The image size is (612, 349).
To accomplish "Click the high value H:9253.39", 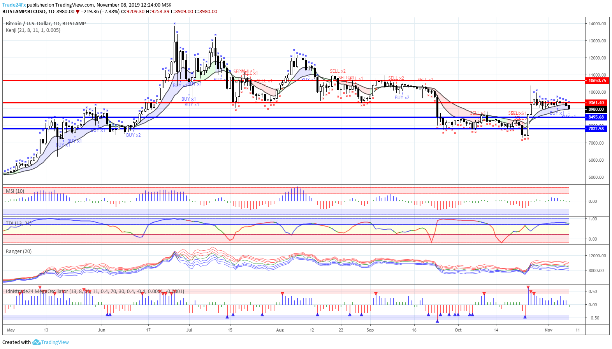I will point(158,12).
